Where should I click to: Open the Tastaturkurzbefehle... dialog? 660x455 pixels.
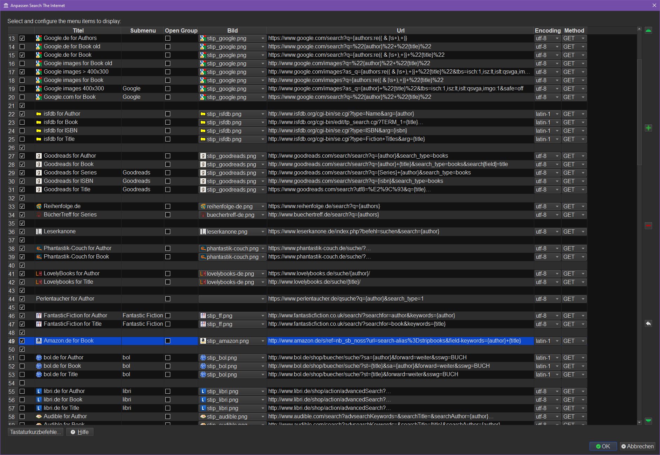35,432
